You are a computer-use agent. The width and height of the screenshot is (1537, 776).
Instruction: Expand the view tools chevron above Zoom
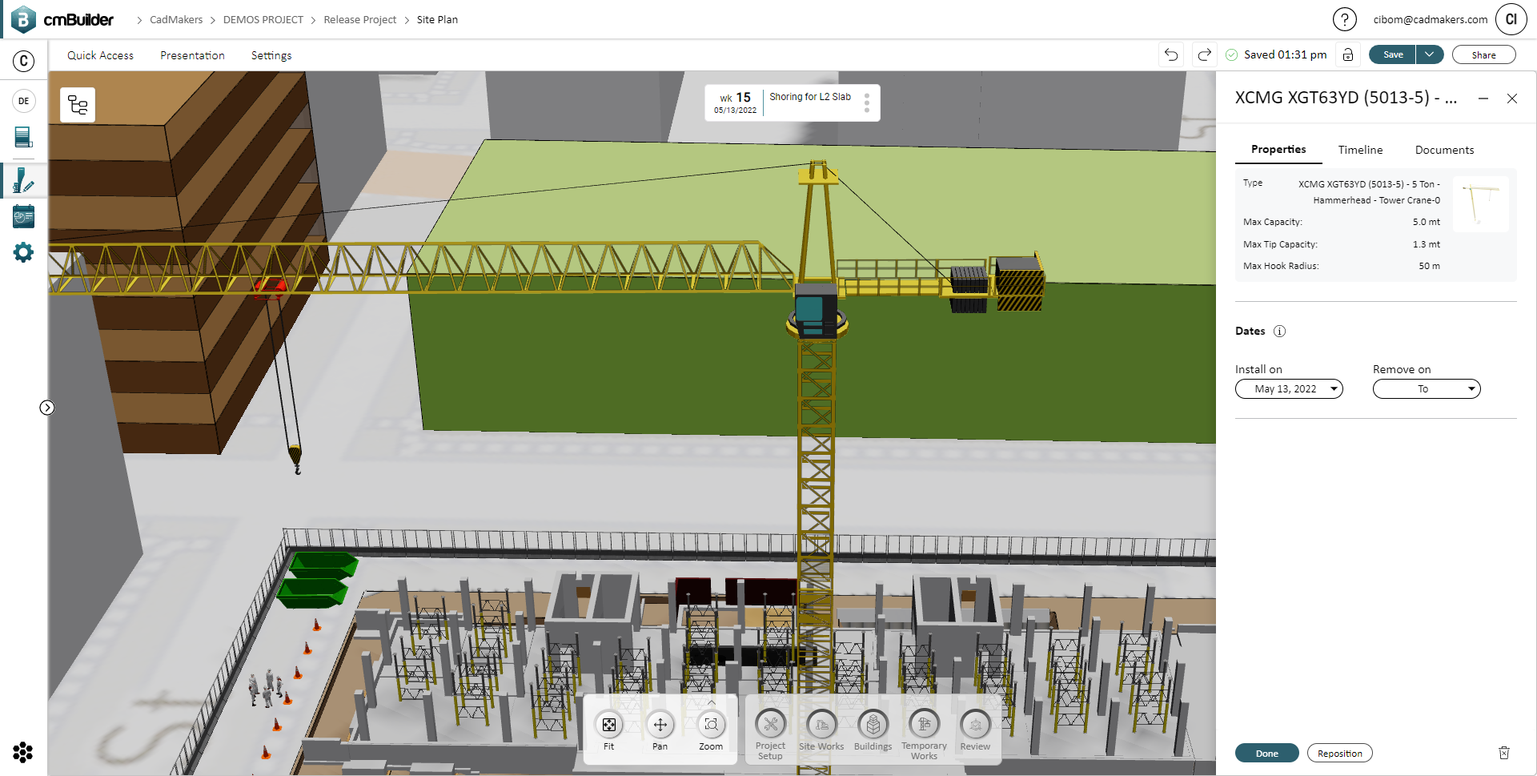point(711,702)
